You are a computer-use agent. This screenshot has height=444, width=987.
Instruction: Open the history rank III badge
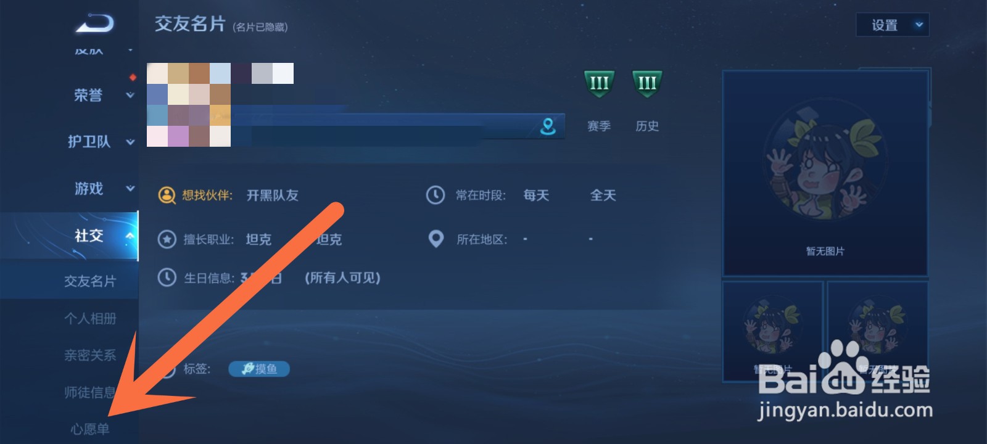point(647,84)
